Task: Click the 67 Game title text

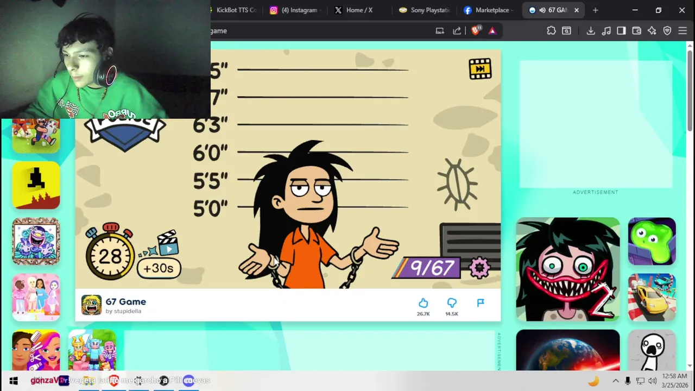Action: pyautogui.click(x=125, y=301)
